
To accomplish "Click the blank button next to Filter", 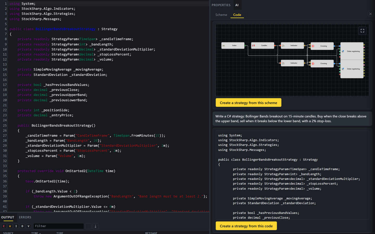I will click(88, 226).
